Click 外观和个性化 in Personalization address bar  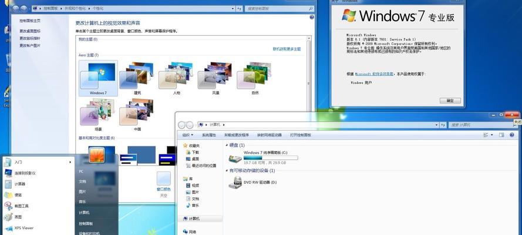[75, 8]
